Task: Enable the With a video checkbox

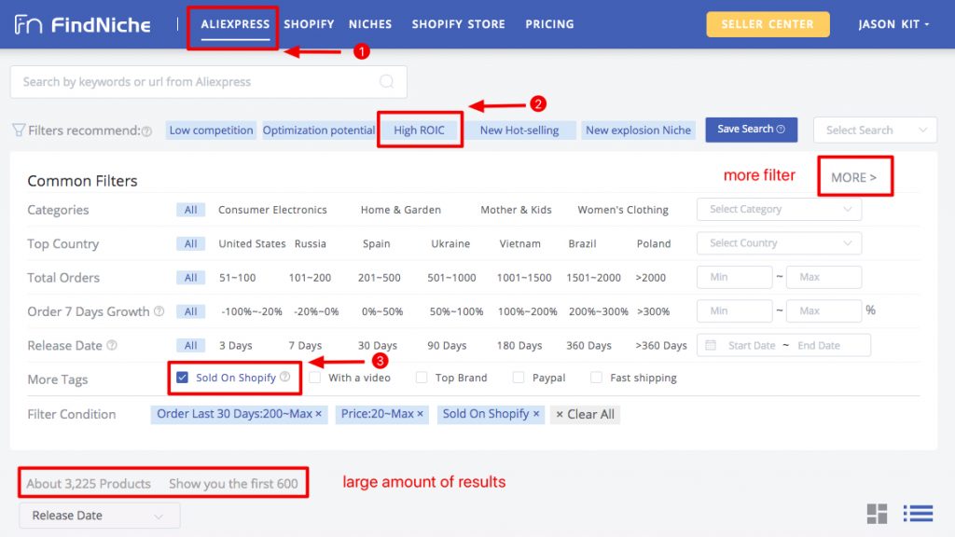Action: pyautogui.click(x=315, y=378)
